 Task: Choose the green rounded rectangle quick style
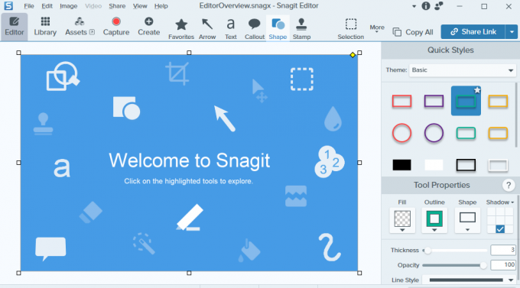tap(466, 133)
